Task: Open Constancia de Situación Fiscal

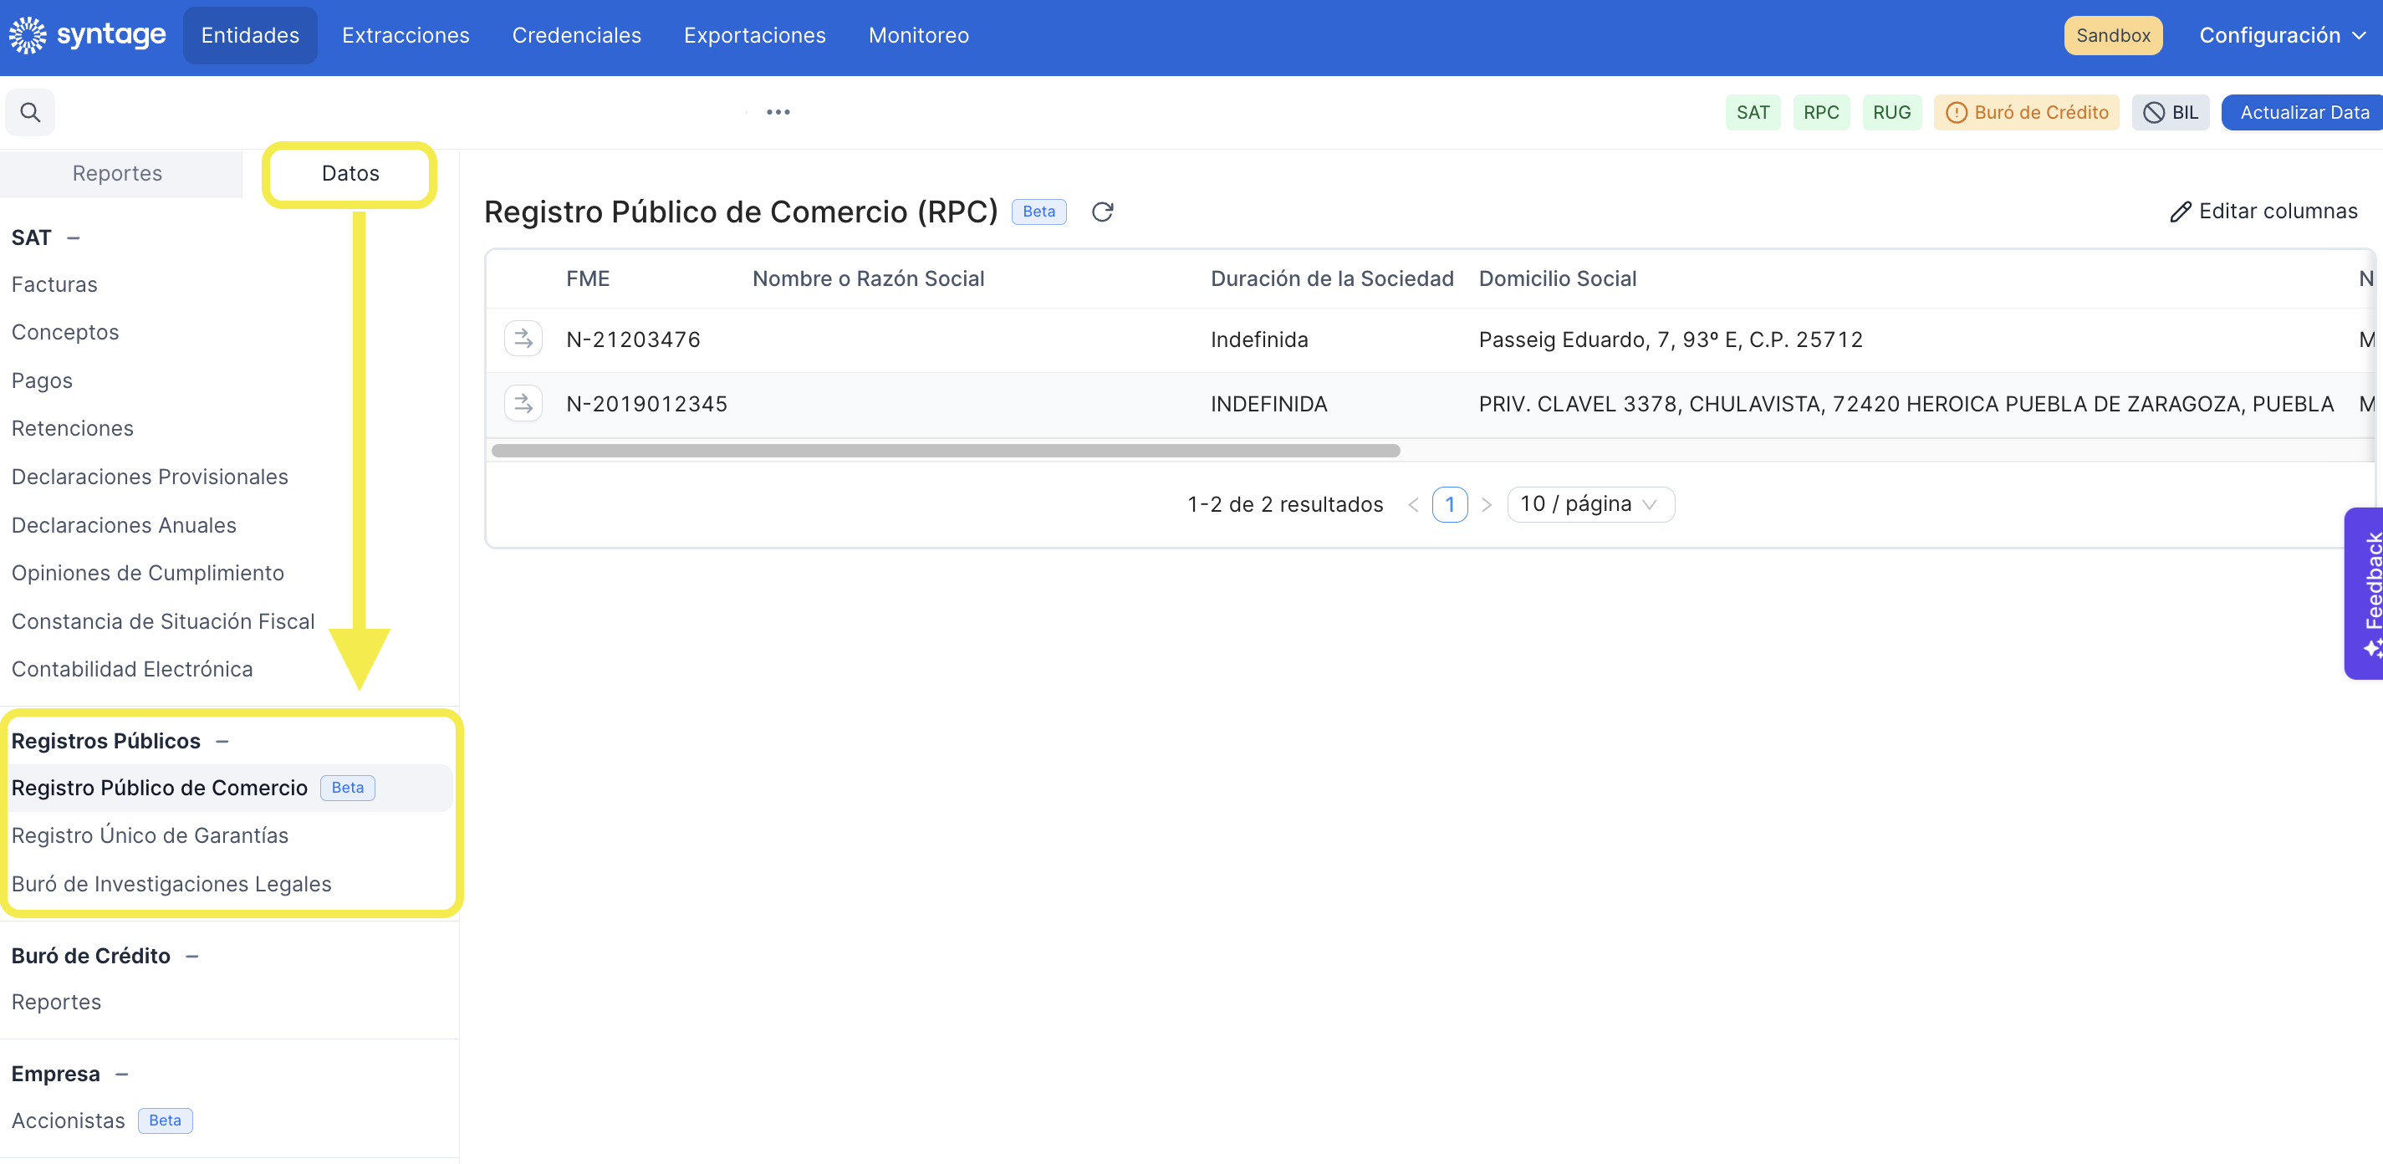Action: point(163,620)
